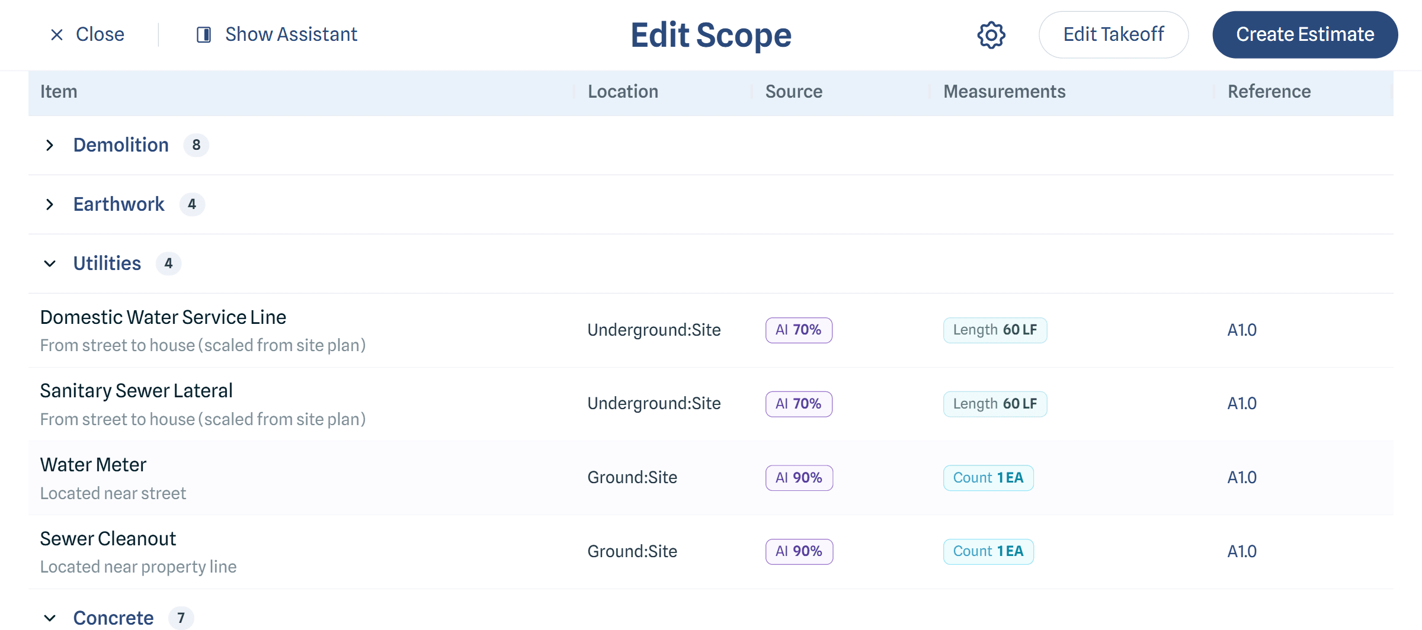Click AI 70% badge for Sanitary Sewer Lateral
1422x630 pixels.
(799, 404)
